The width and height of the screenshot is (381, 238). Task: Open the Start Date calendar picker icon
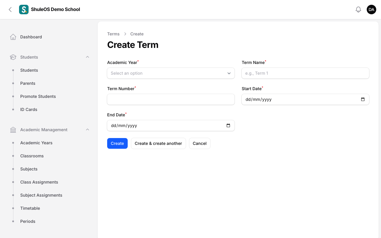(363, 99)
